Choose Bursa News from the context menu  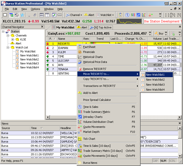[109, 163]
